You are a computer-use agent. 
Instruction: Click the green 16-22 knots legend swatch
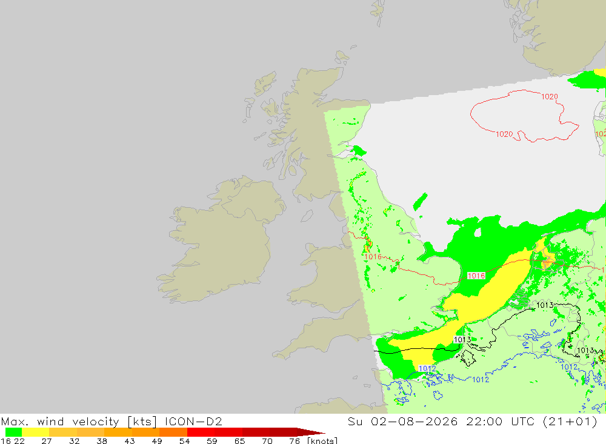(x=13, y=432)
